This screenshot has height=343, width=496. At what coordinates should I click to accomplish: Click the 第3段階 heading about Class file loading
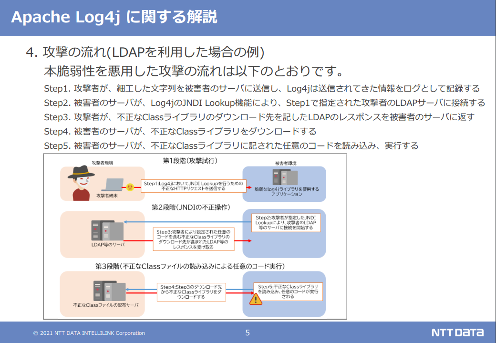(190, 266)
